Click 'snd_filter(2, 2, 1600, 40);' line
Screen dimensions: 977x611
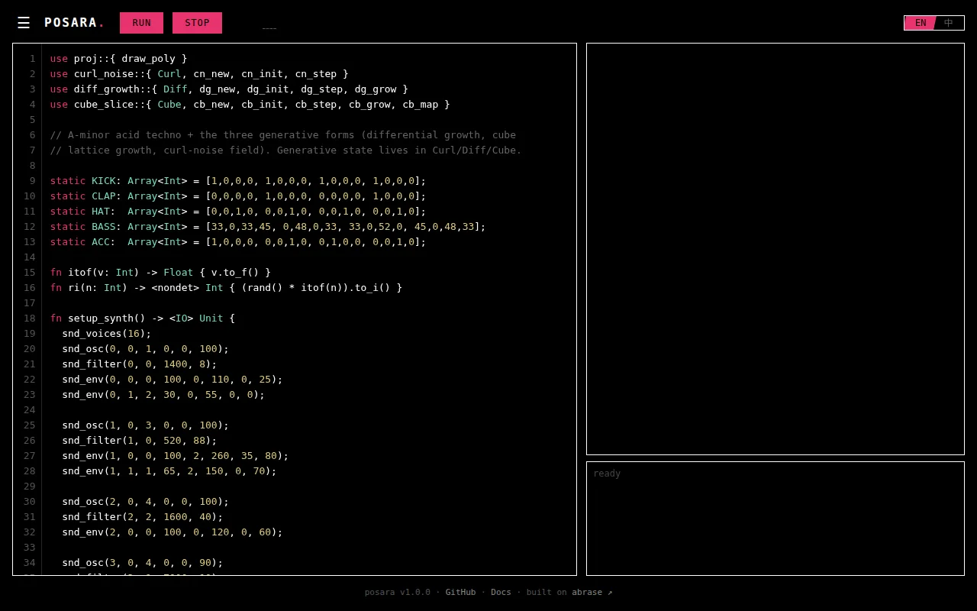click(x=143, y=517)
